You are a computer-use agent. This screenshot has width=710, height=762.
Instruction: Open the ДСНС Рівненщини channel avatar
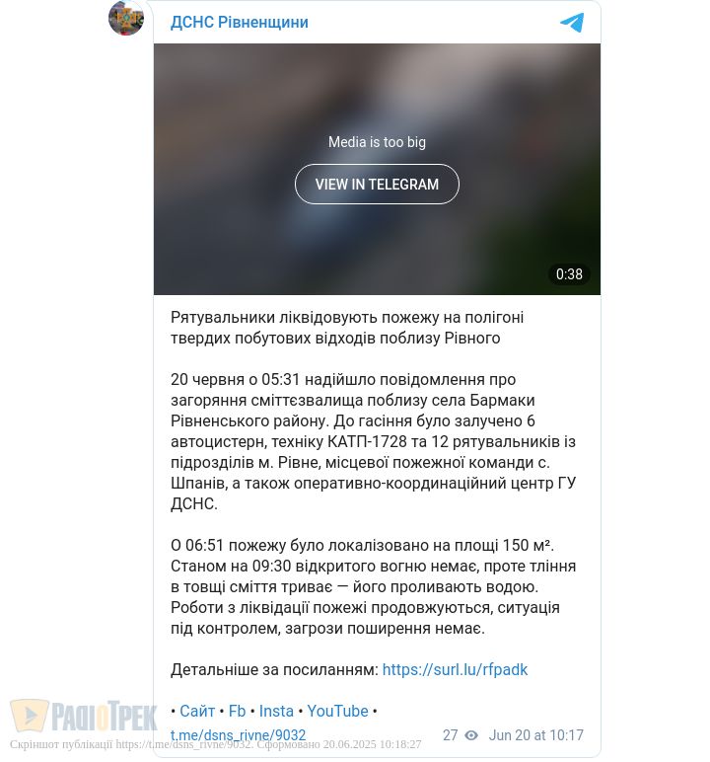(126, 18)
